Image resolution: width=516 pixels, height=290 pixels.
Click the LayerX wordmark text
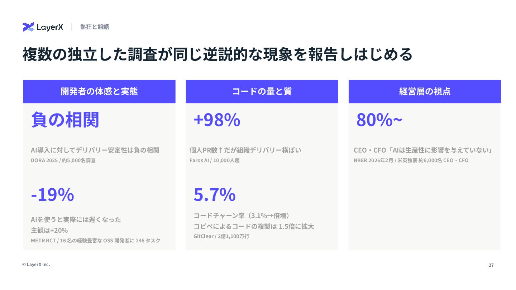coord(50,27)
